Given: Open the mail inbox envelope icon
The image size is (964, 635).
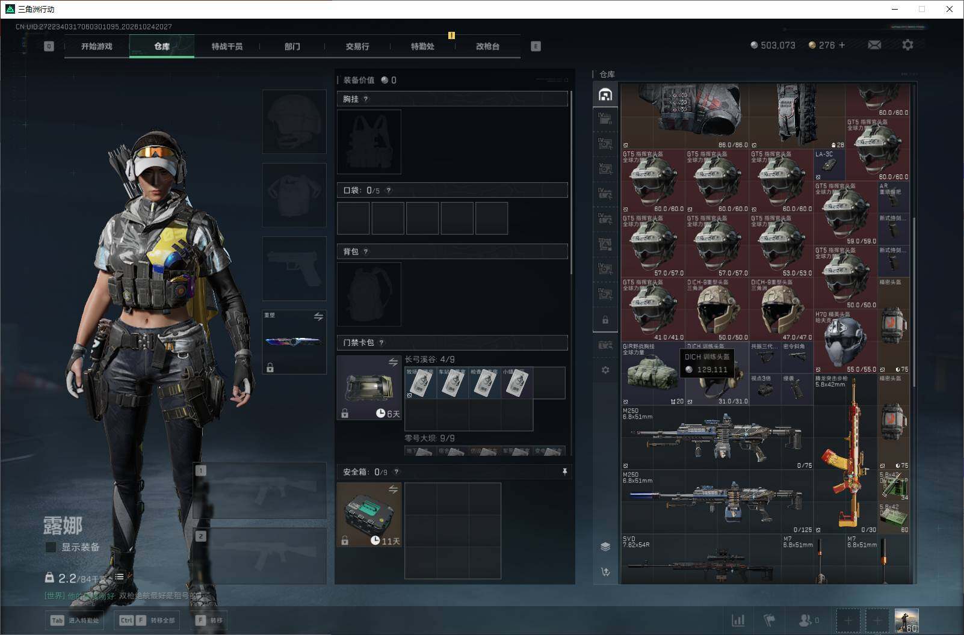Looking at the screenshot, I should 874,45.
